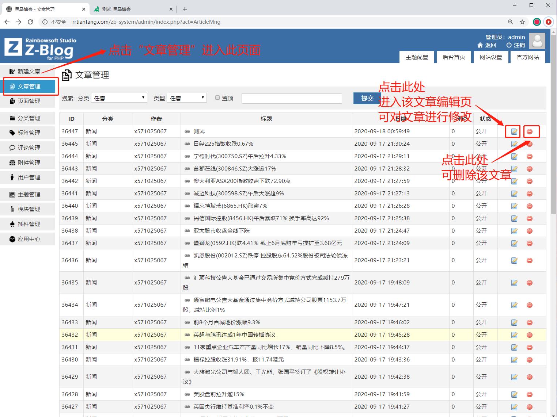
Task: Delete article 36437 堡狮龙 row
Action: tap(530, 243)
